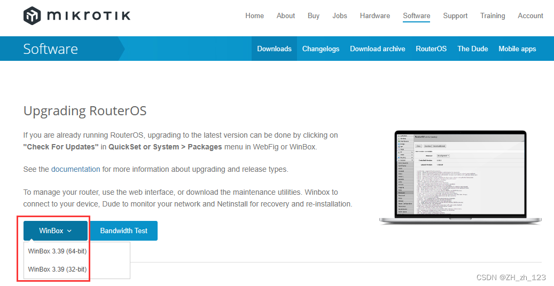Open the Support page
Screen dimensions: 554x286
[455, 16]
